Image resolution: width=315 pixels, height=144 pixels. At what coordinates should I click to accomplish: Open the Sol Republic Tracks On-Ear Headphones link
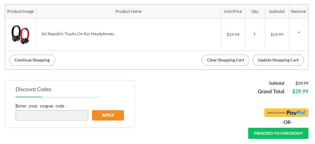pyautogui.click(x=78, y=34)
